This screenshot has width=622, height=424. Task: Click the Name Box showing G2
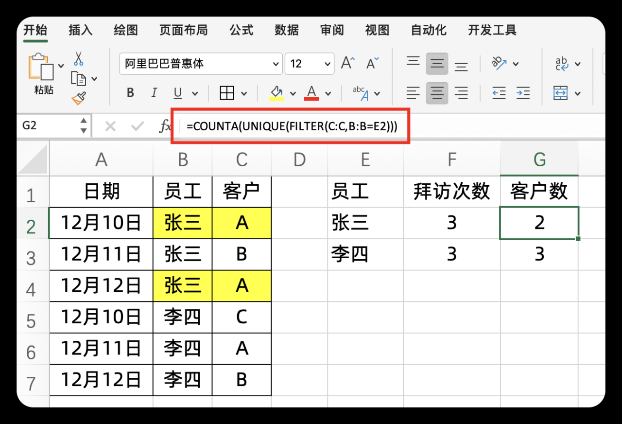47,126
